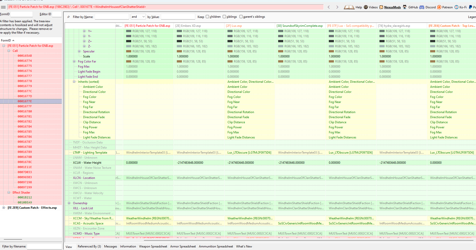Expand the Ownership row
This screenshot has width=476, height=250.
click(69, 203)
